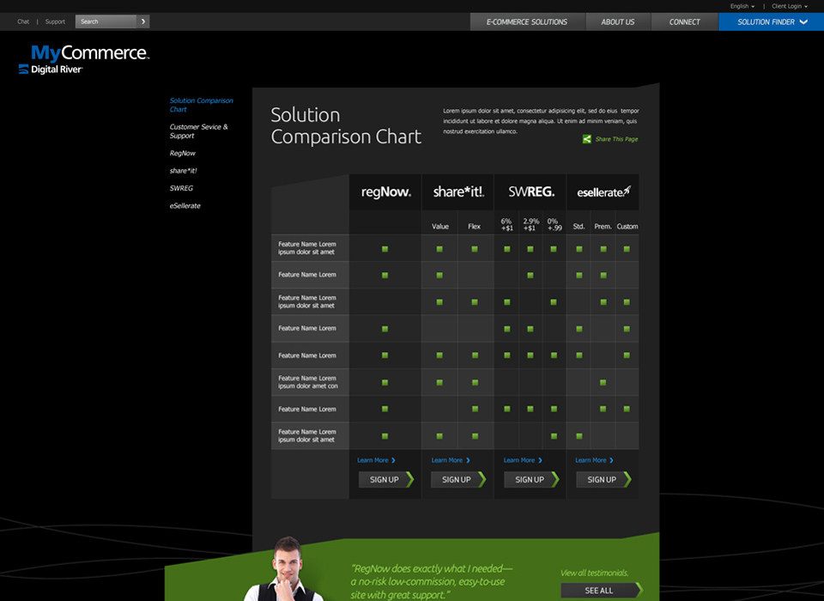The height and width of the screenshot is (601, 824).
Task: Expand the Solution Finder menu
Action: (772, 22)
